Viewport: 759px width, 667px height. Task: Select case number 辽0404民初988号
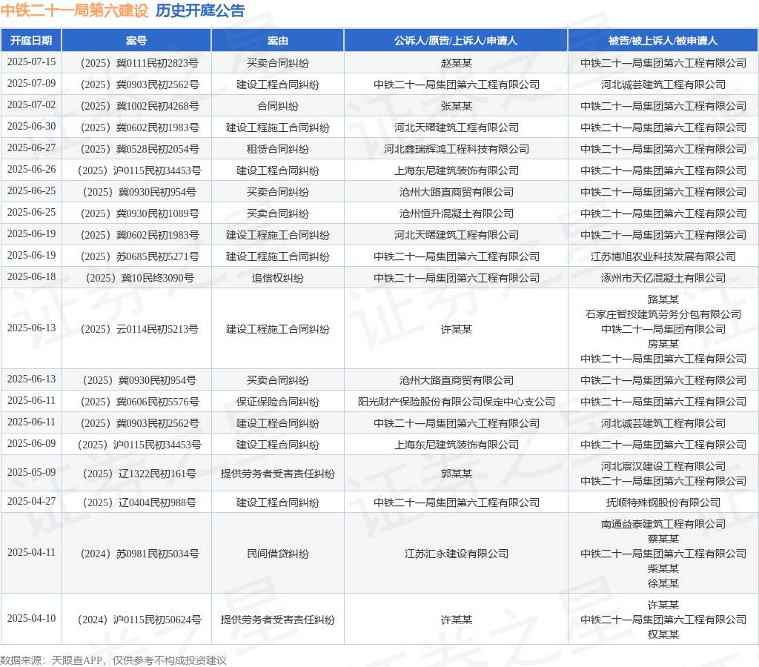(x=157, y=502)
